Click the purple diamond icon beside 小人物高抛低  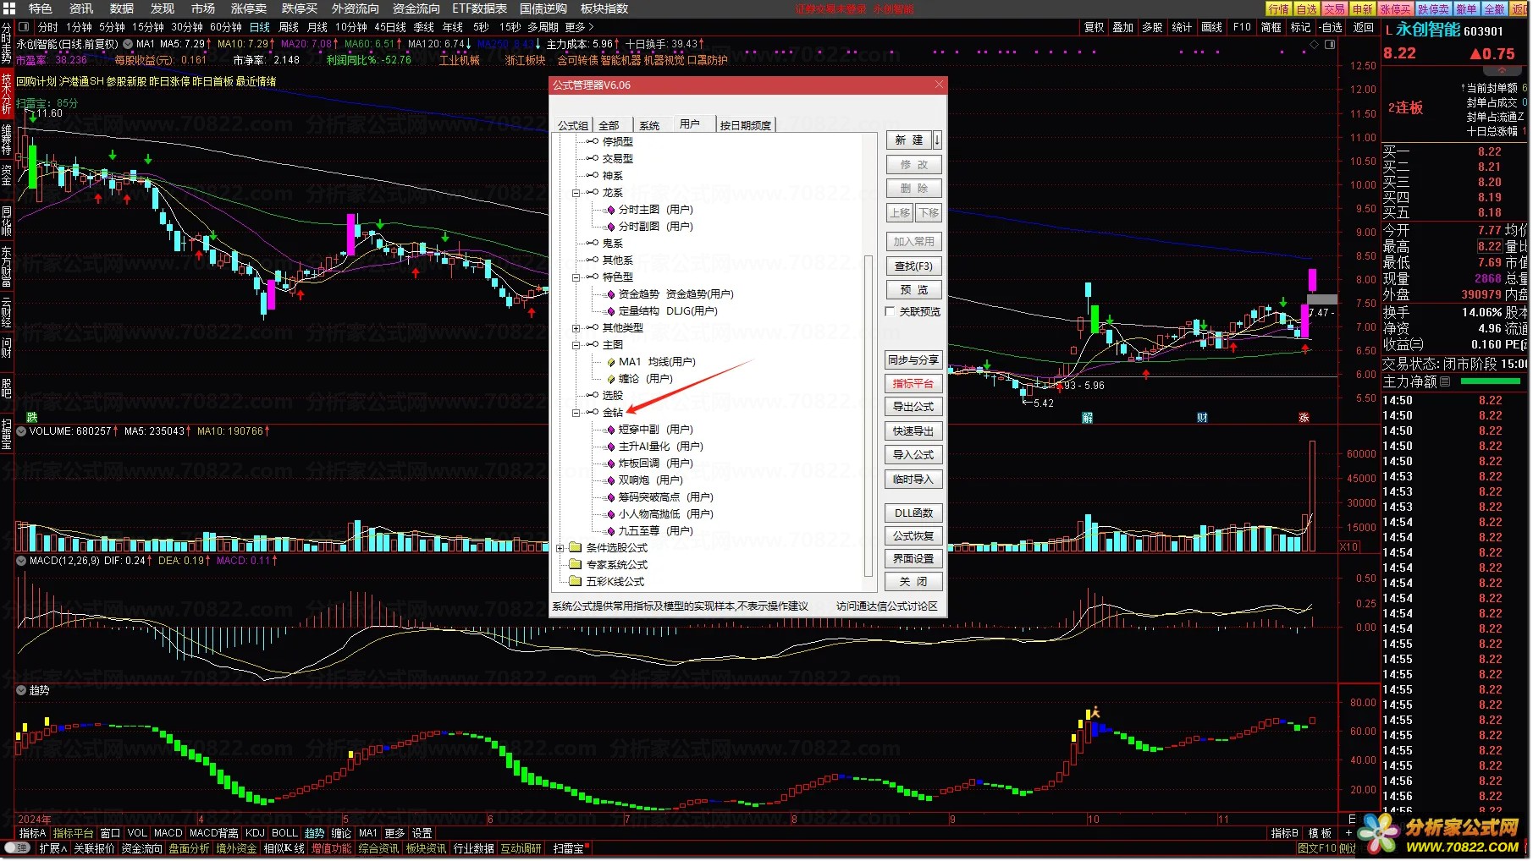611,514
